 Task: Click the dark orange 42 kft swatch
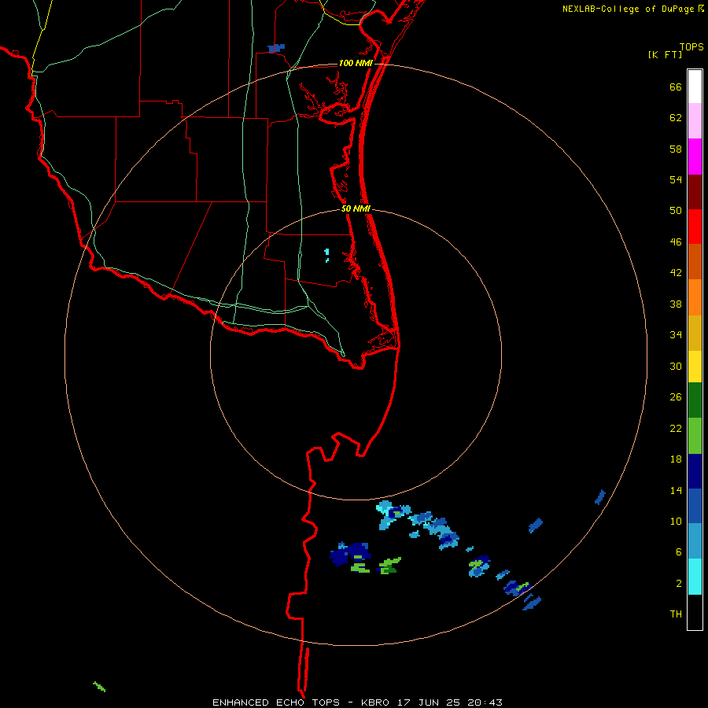coord(695,262)
